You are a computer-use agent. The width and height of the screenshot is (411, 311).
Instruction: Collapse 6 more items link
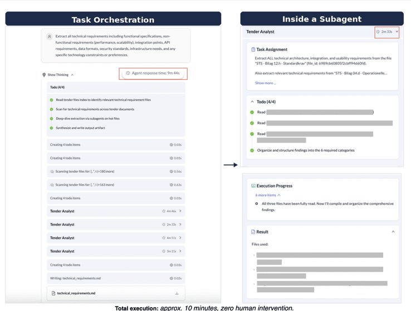[268, 195]
